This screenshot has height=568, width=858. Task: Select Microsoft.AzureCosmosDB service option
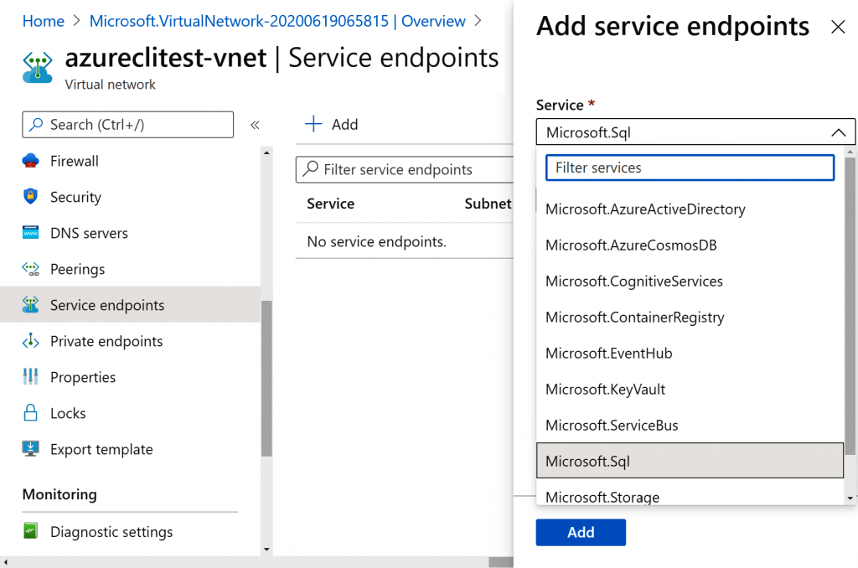tap(631, 245)
